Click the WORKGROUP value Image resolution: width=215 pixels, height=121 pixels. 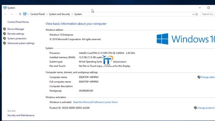click(x=86, y=91)
